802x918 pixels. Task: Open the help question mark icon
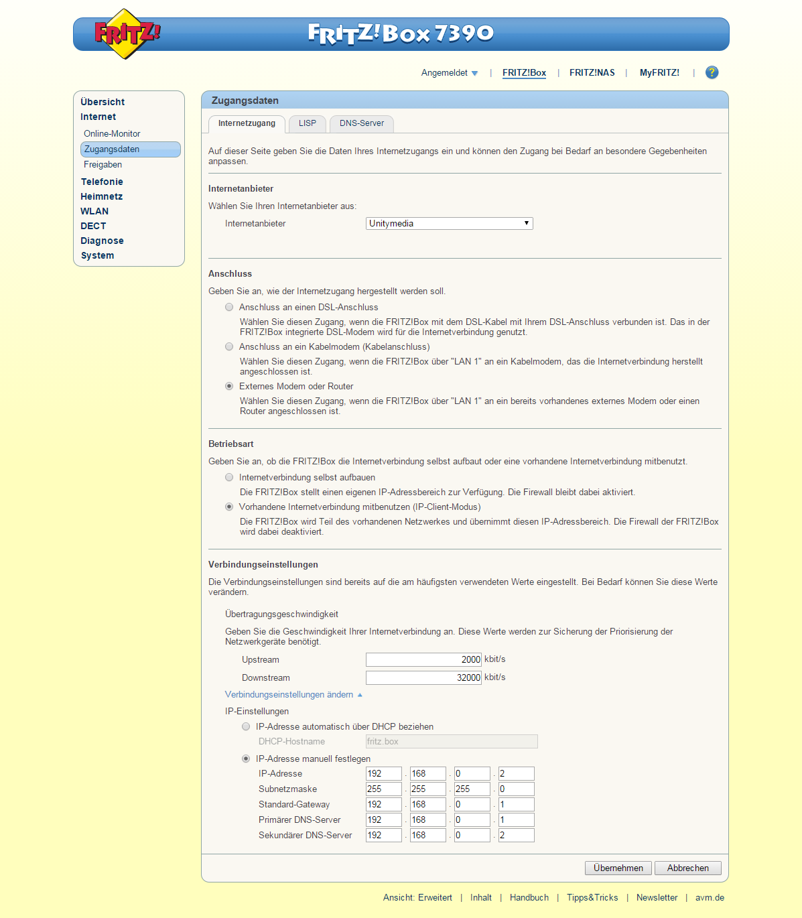coord(712,72)
